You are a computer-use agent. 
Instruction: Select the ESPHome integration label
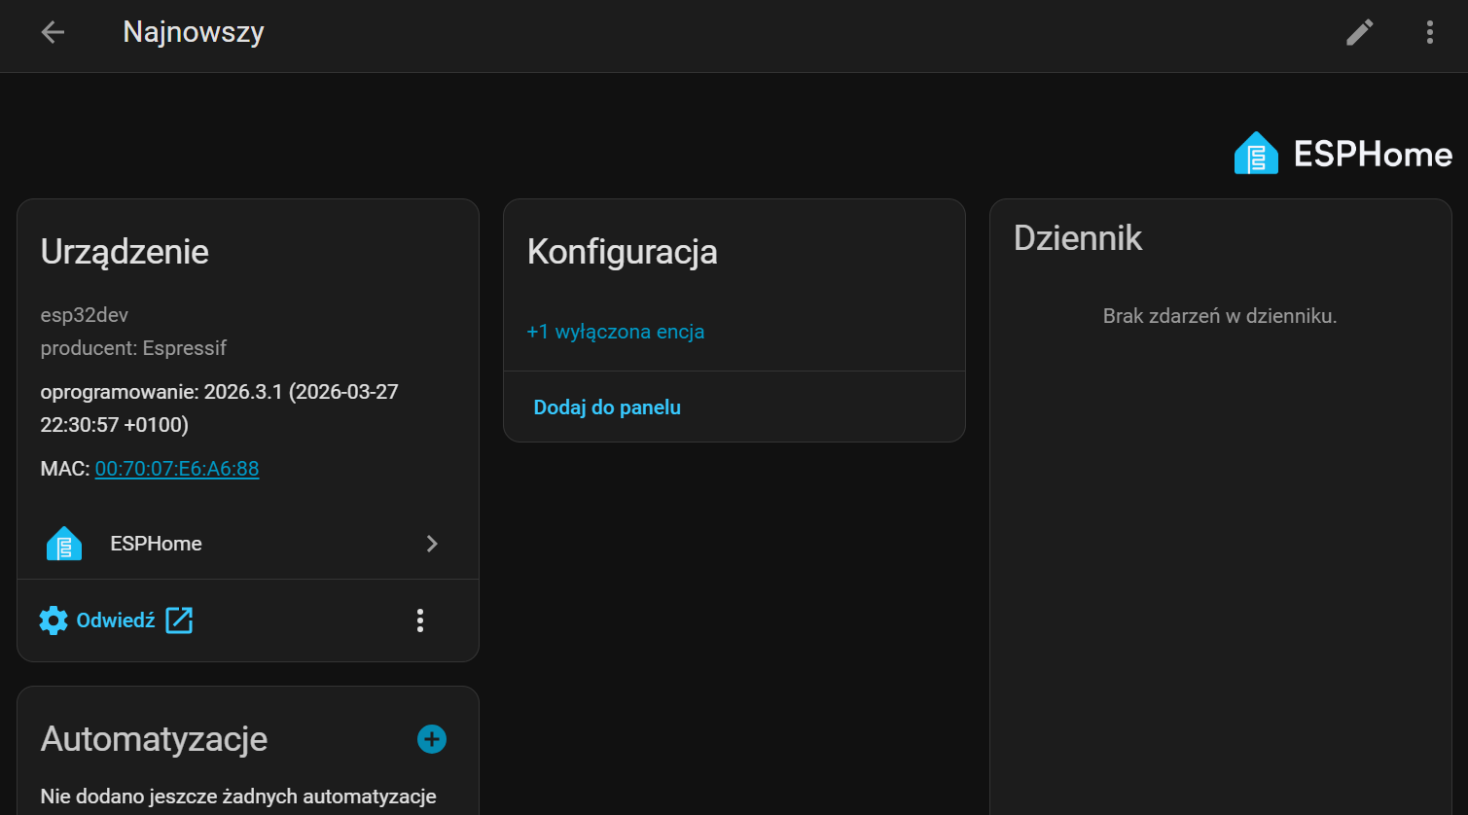coord(156,544)
